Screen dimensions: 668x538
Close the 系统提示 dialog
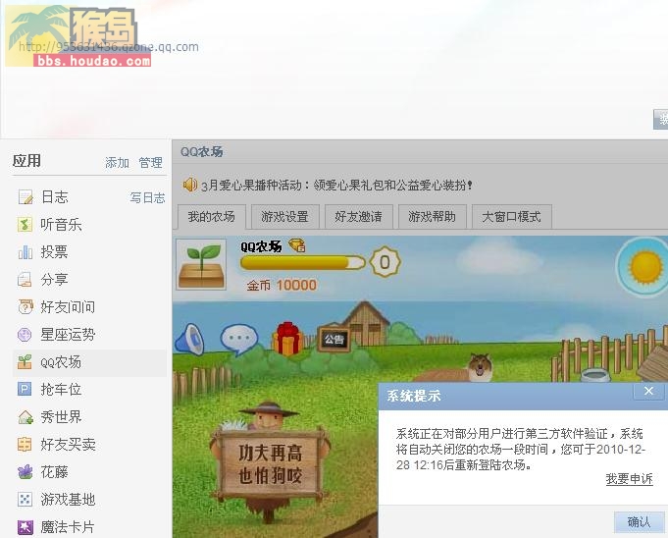coord(648,391)
